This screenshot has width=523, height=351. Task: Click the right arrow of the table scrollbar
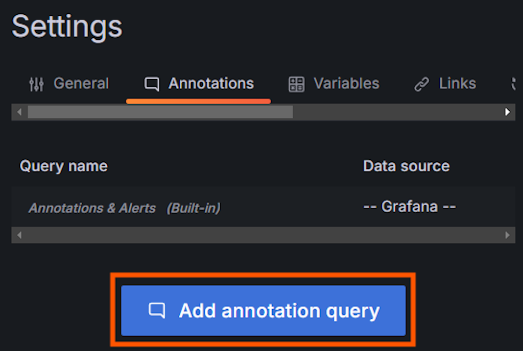point(507,235)
